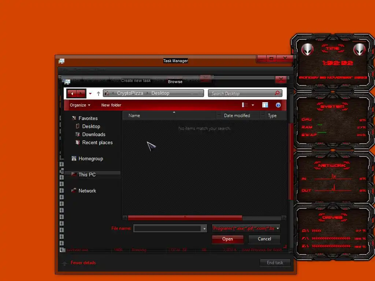Open the view options dropdown arrow
375x281 pixels.
[x=253, y=105]
